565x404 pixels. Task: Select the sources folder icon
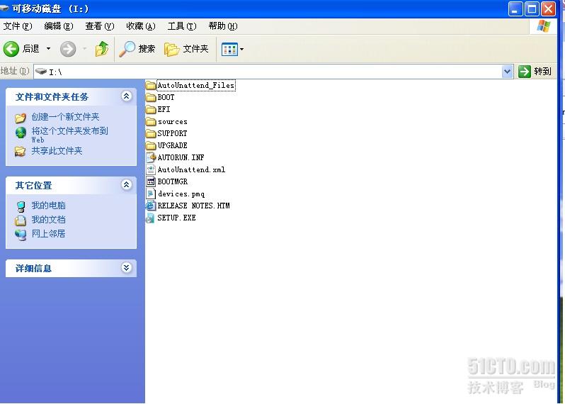click(x=151, y=122)
